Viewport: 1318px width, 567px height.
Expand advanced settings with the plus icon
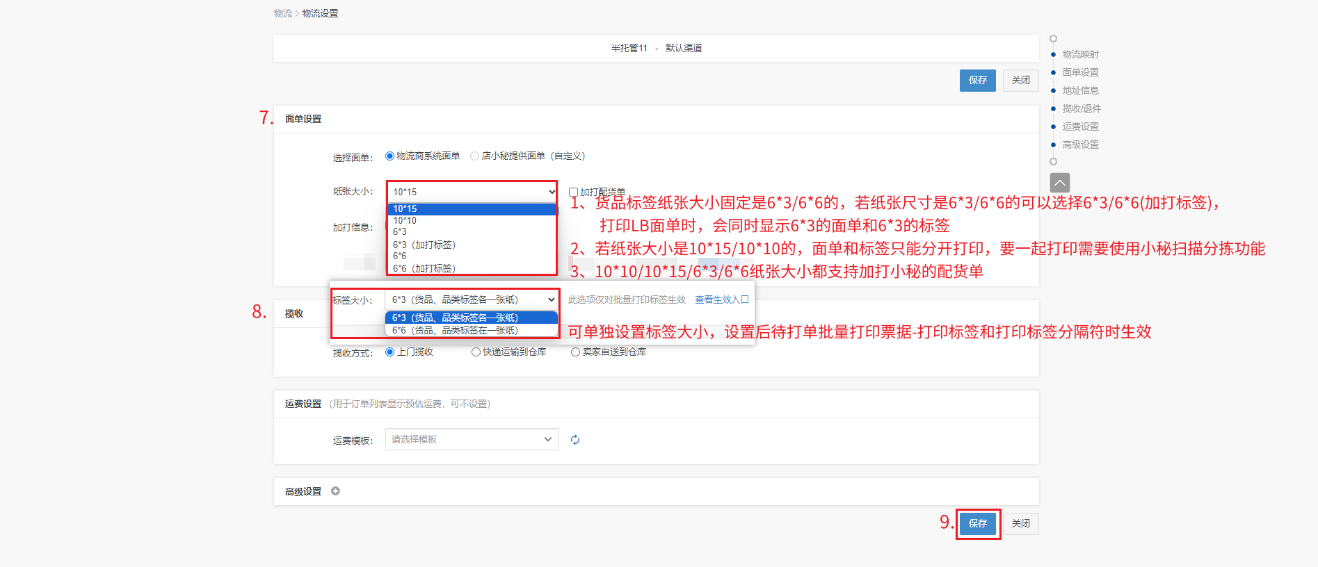pyautogui.click(x=335, y=491)
